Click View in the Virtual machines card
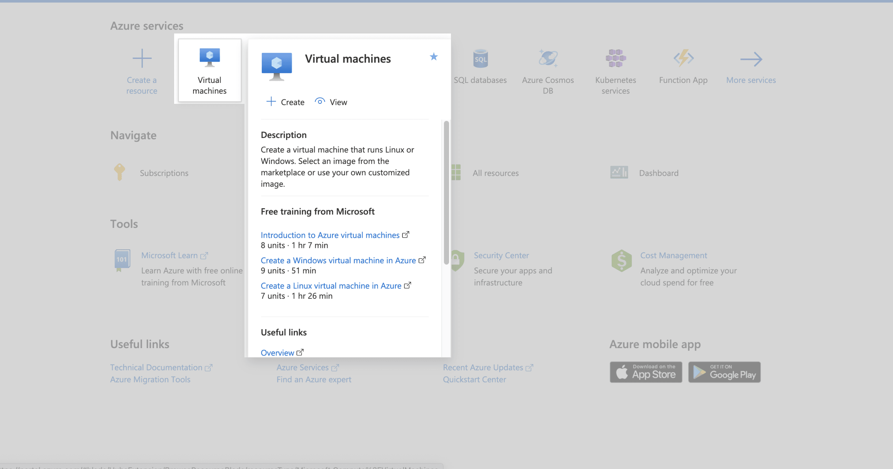The width and height of the screenshot is (893, 469). 331,102
